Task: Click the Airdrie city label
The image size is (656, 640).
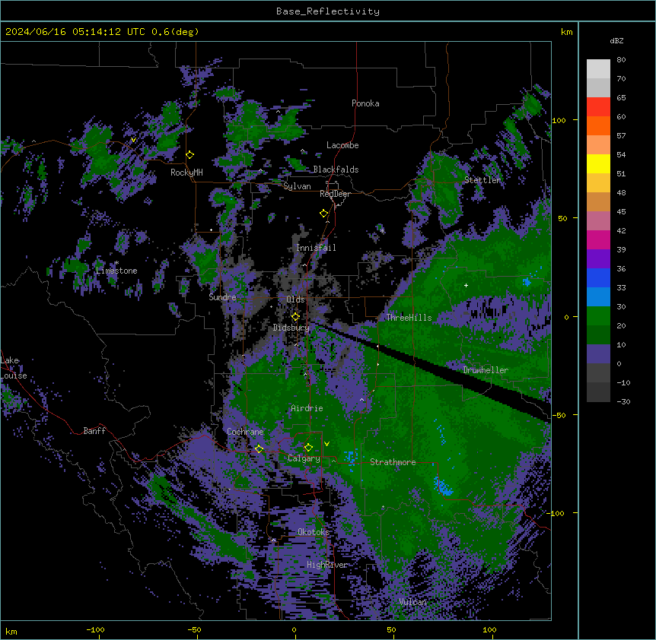Action: coord(307,408)
